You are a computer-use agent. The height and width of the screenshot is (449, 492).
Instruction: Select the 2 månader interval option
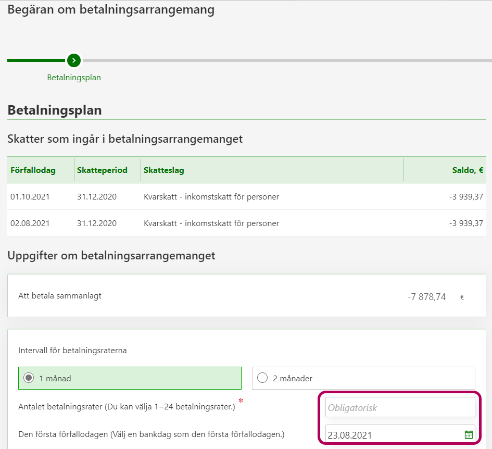click(363, 378)
